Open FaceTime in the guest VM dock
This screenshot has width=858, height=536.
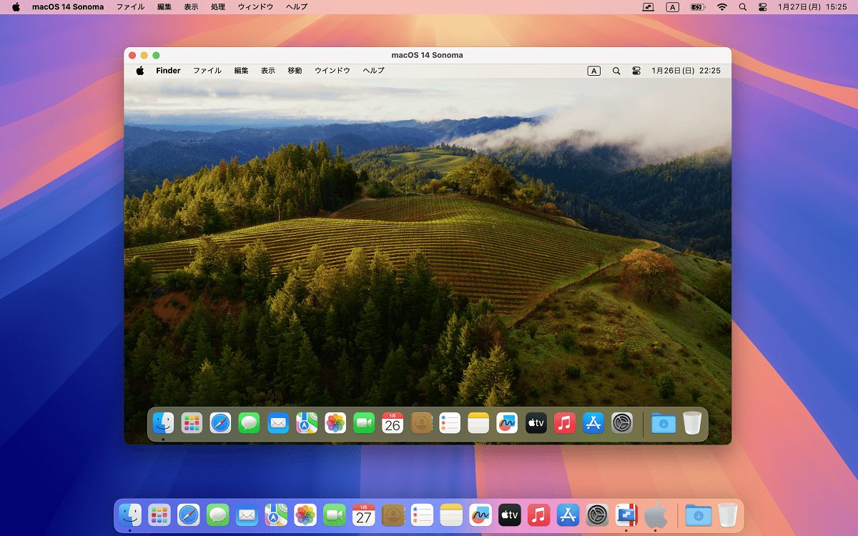[x=364, y=423]
